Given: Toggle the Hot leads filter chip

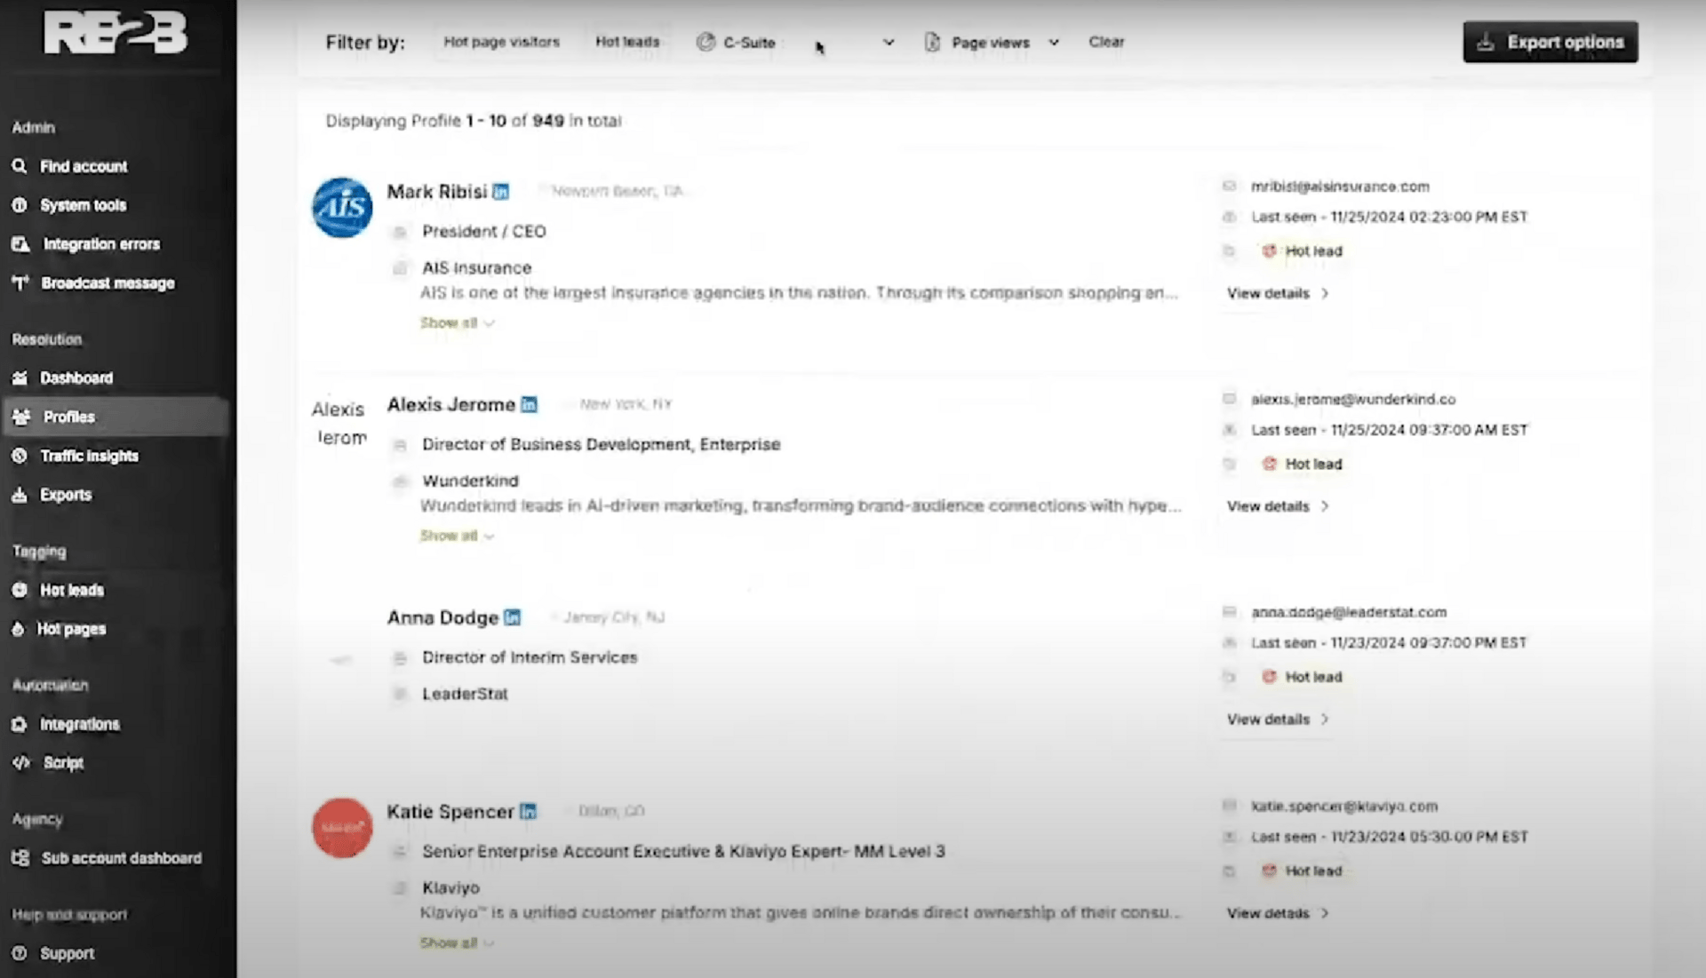Looking at the screenshot, I should coord(627,42).
